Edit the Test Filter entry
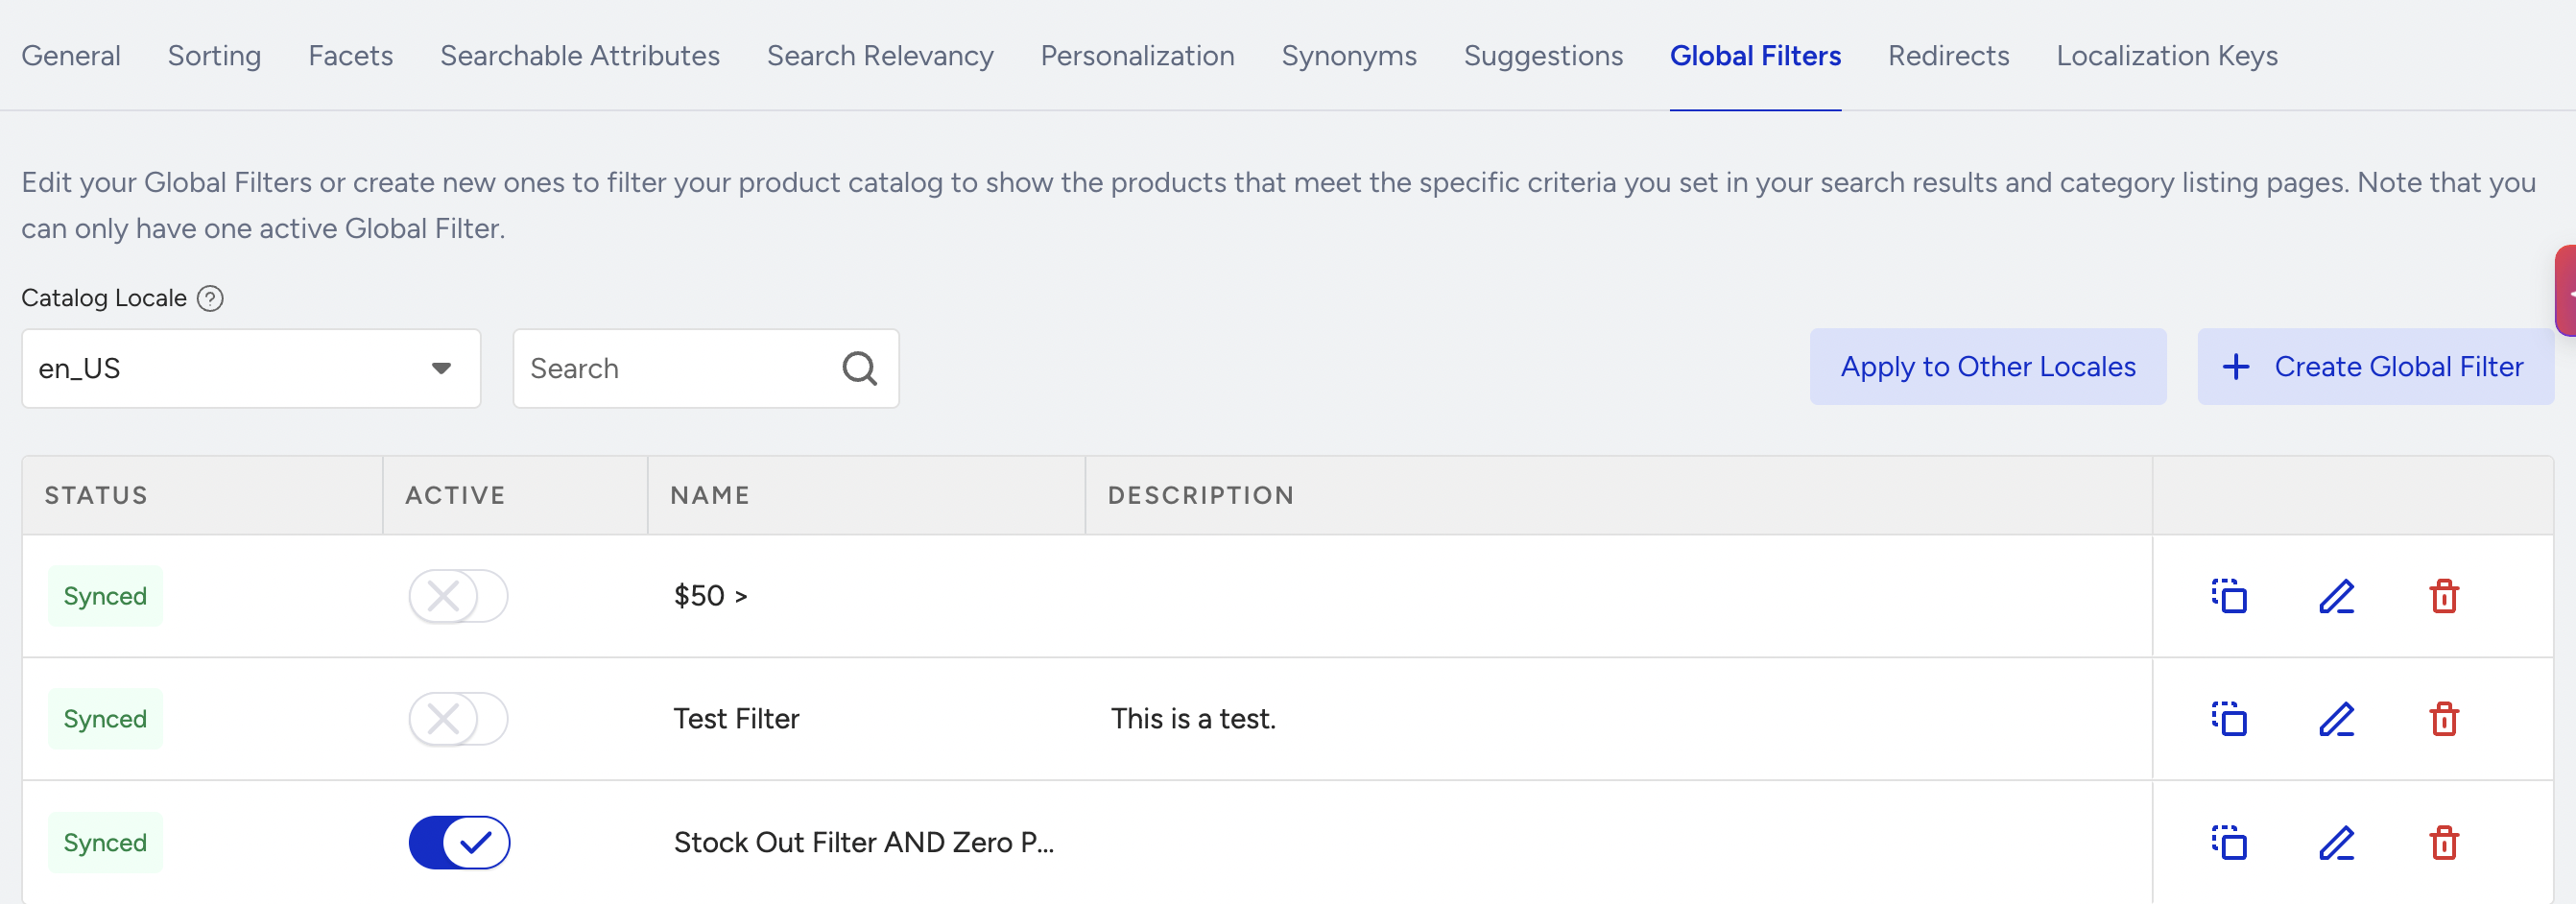2576x904 pixels. [2337, 719]
